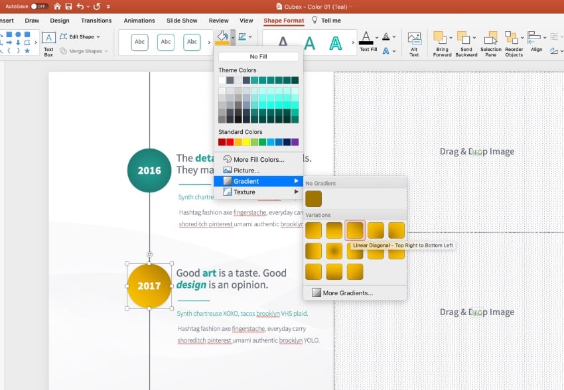Switch to the Animations tab
The height and width of the screenshot is (390, 564).
pyautogui.click(x=139, y=21)
